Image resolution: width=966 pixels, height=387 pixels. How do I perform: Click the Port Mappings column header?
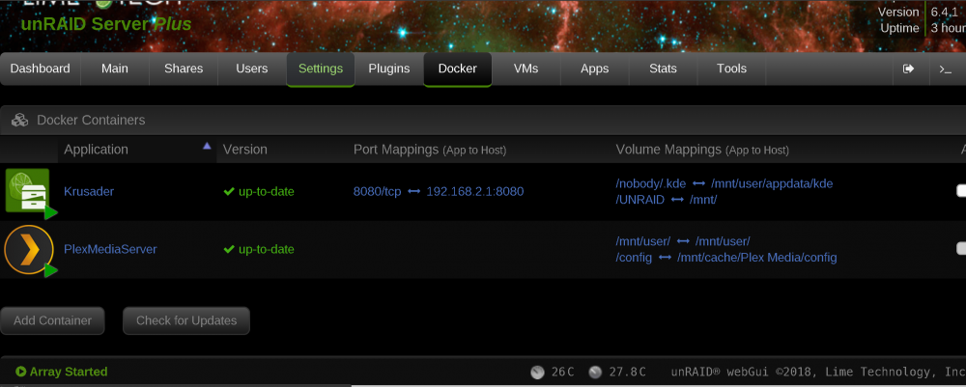click(x=430, y=150)
